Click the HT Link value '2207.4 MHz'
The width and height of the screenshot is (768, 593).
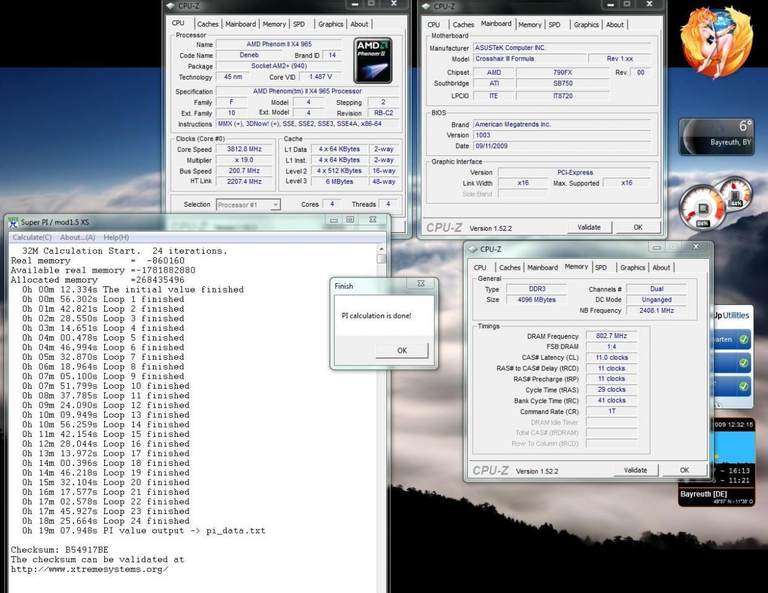(244, 181)
